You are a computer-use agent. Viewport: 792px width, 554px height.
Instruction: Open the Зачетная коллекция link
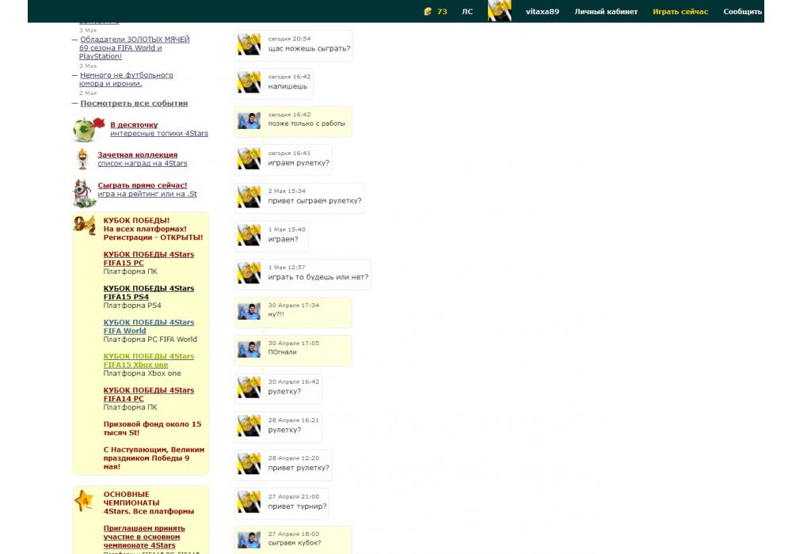tap(138, 155)
